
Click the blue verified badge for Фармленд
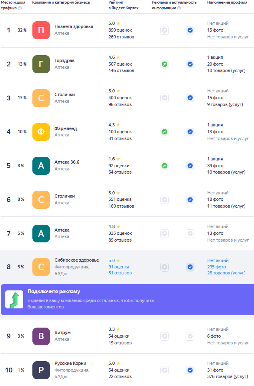(x=190, y=132)
